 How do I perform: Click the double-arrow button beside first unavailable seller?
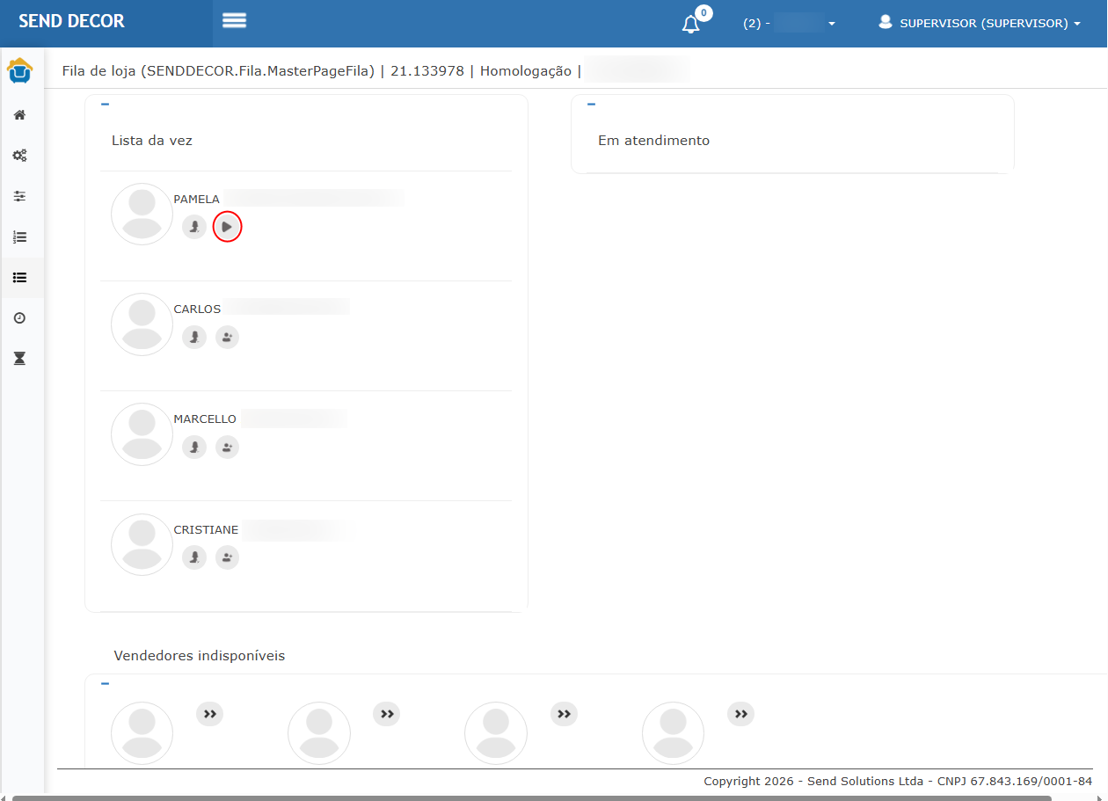coord(209,714)
